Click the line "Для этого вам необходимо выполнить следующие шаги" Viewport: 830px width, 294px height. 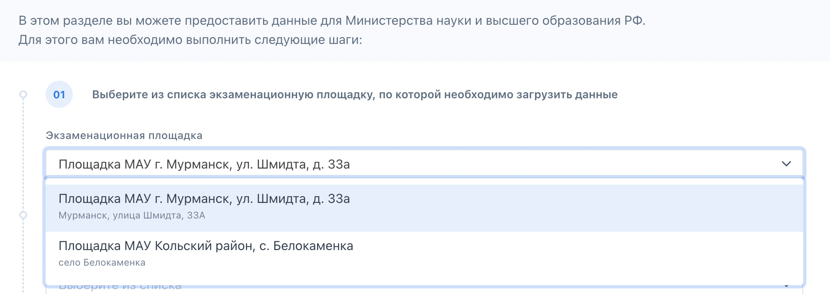point(190,40)
